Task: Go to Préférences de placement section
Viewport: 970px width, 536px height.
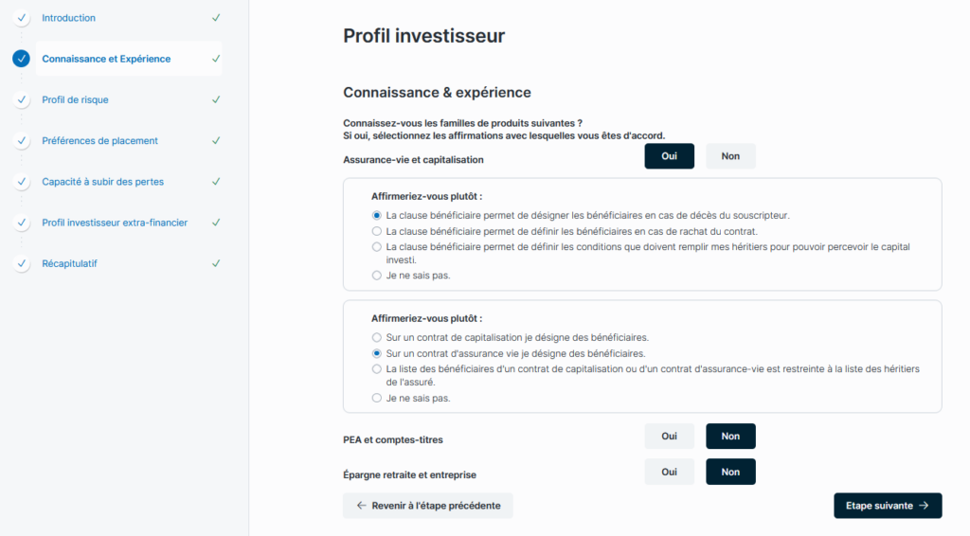Action: [99, 140]
